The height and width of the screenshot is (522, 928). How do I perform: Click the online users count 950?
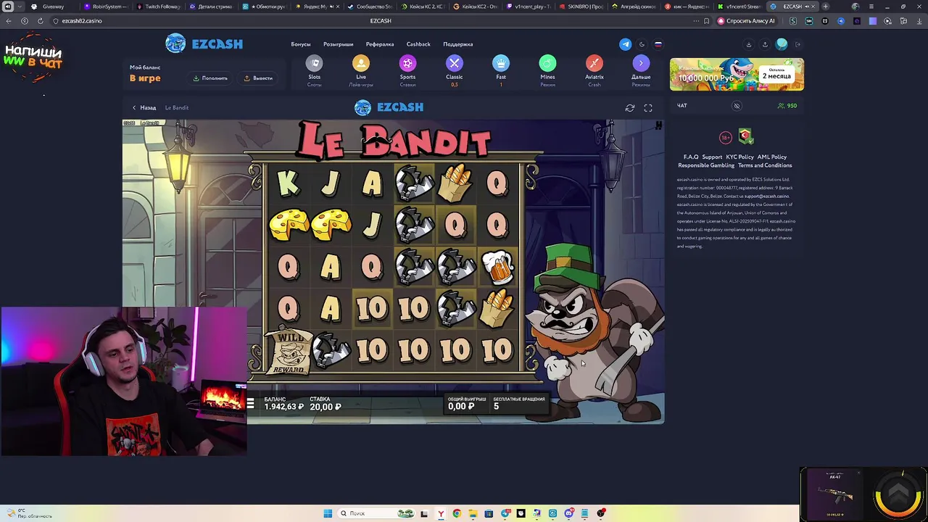tap(787, 106)
